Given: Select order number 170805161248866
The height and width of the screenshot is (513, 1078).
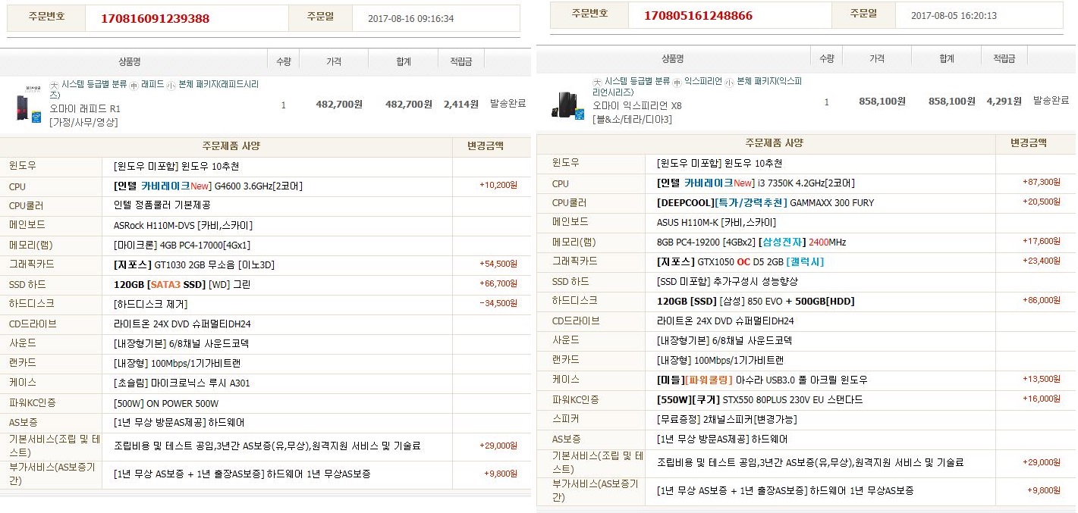Looking at the screenshot, I should pyautogui.click(x=698, y=15).
